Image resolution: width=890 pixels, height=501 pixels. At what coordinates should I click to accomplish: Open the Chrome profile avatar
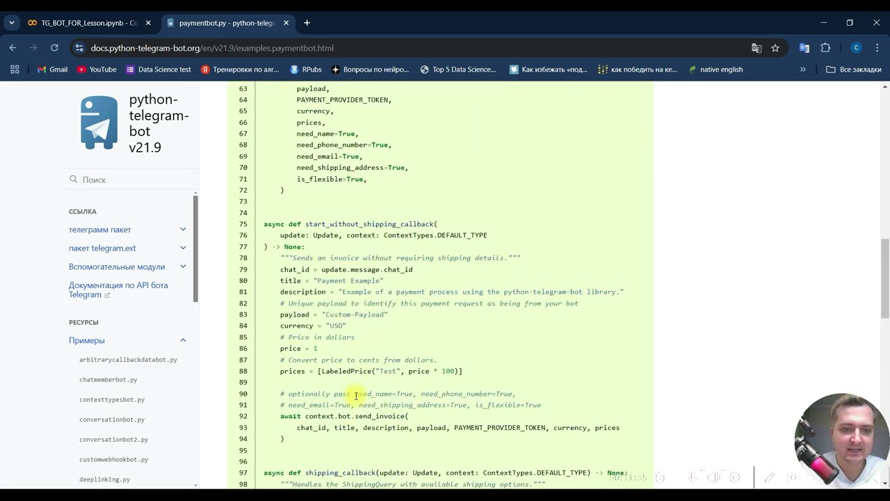tap(857, 48)
